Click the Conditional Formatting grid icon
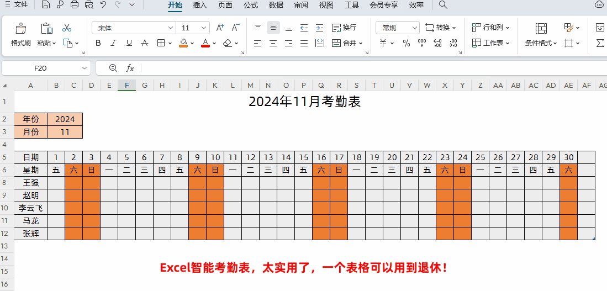The height and width of the screenshot is (291, 607). point(541,28)
